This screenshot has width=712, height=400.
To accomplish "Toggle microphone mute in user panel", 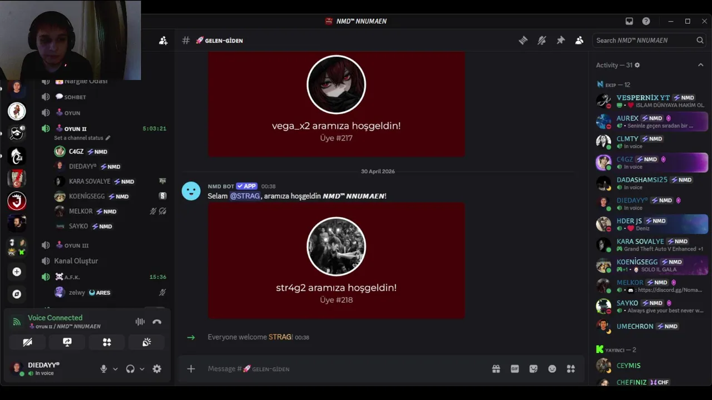I will (103, 368).
